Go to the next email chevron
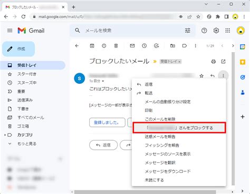The height and width of the screenshot is (194, 250). 233,46
